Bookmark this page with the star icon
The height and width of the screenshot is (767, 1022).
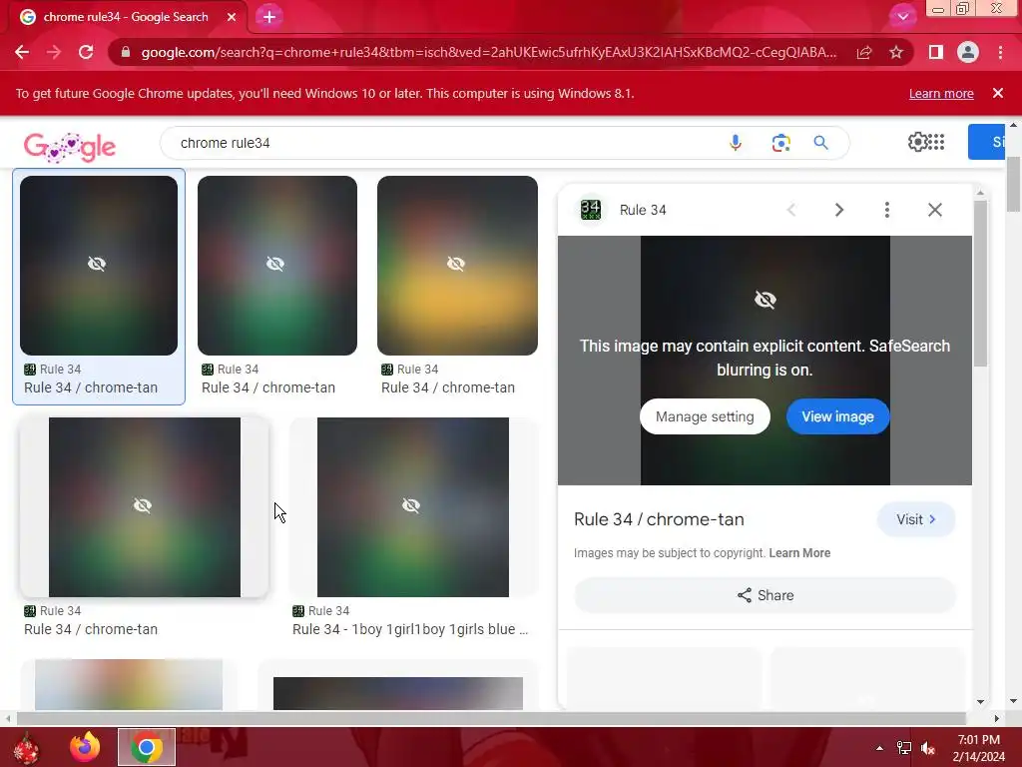[x=896, y=52]
